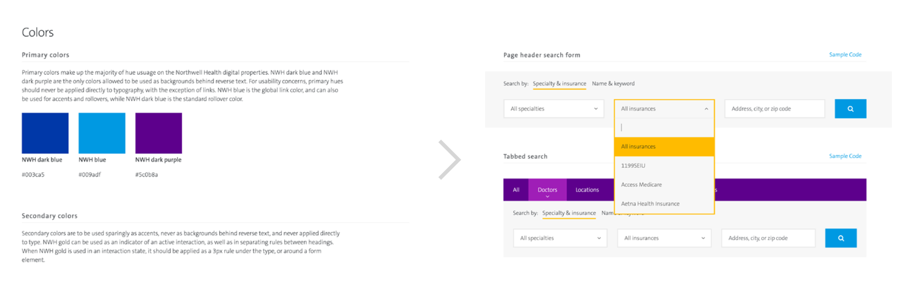Screen dimensions: 922x307
Task: Choose Aetna Health Insurance option
Action: pyautogui.click(x=664, y=204)
